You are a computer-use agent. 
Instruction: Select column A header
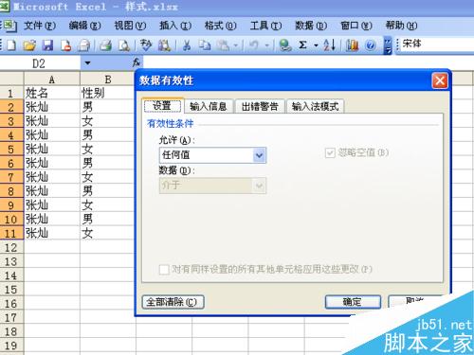point(52,79)
